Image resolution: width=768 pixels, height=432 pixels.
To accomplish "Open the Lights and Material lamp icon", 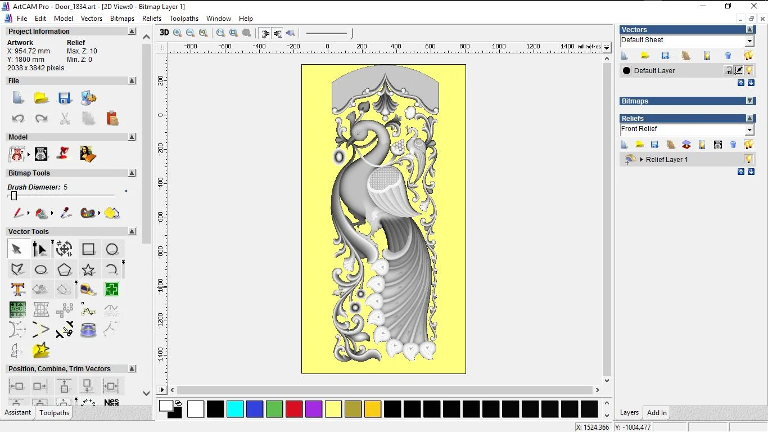I will point(64,154).
